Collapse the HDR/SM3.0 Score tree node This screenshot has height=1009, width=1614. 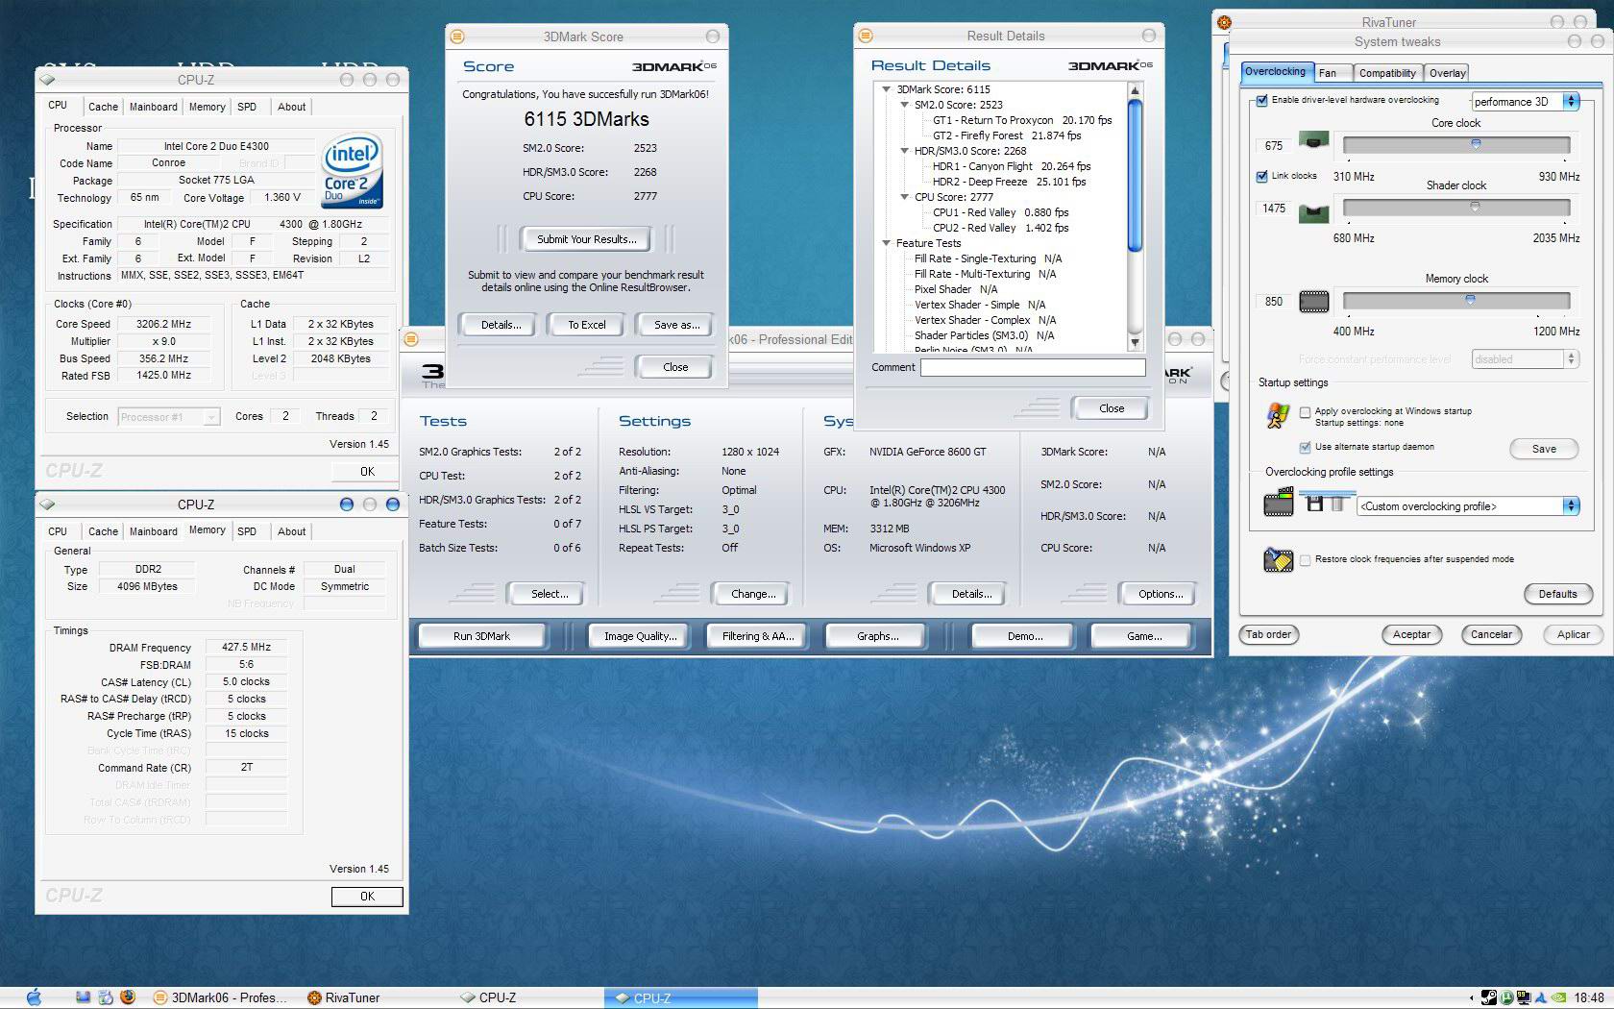tap(904, 151)
